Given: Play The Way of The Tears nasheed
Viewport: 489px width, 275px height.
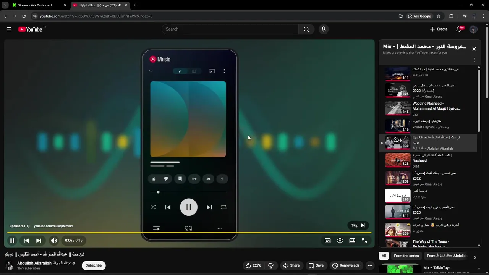Looking at the screenshot, I should (x=428, y=243).
